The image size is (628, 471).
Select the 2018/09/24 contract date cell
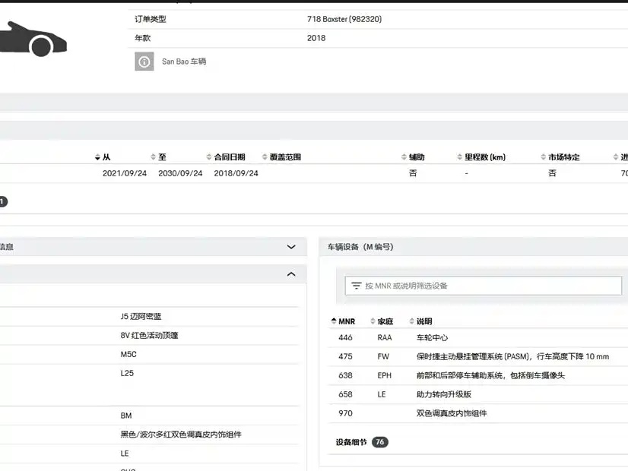click(x=236, y=173)
